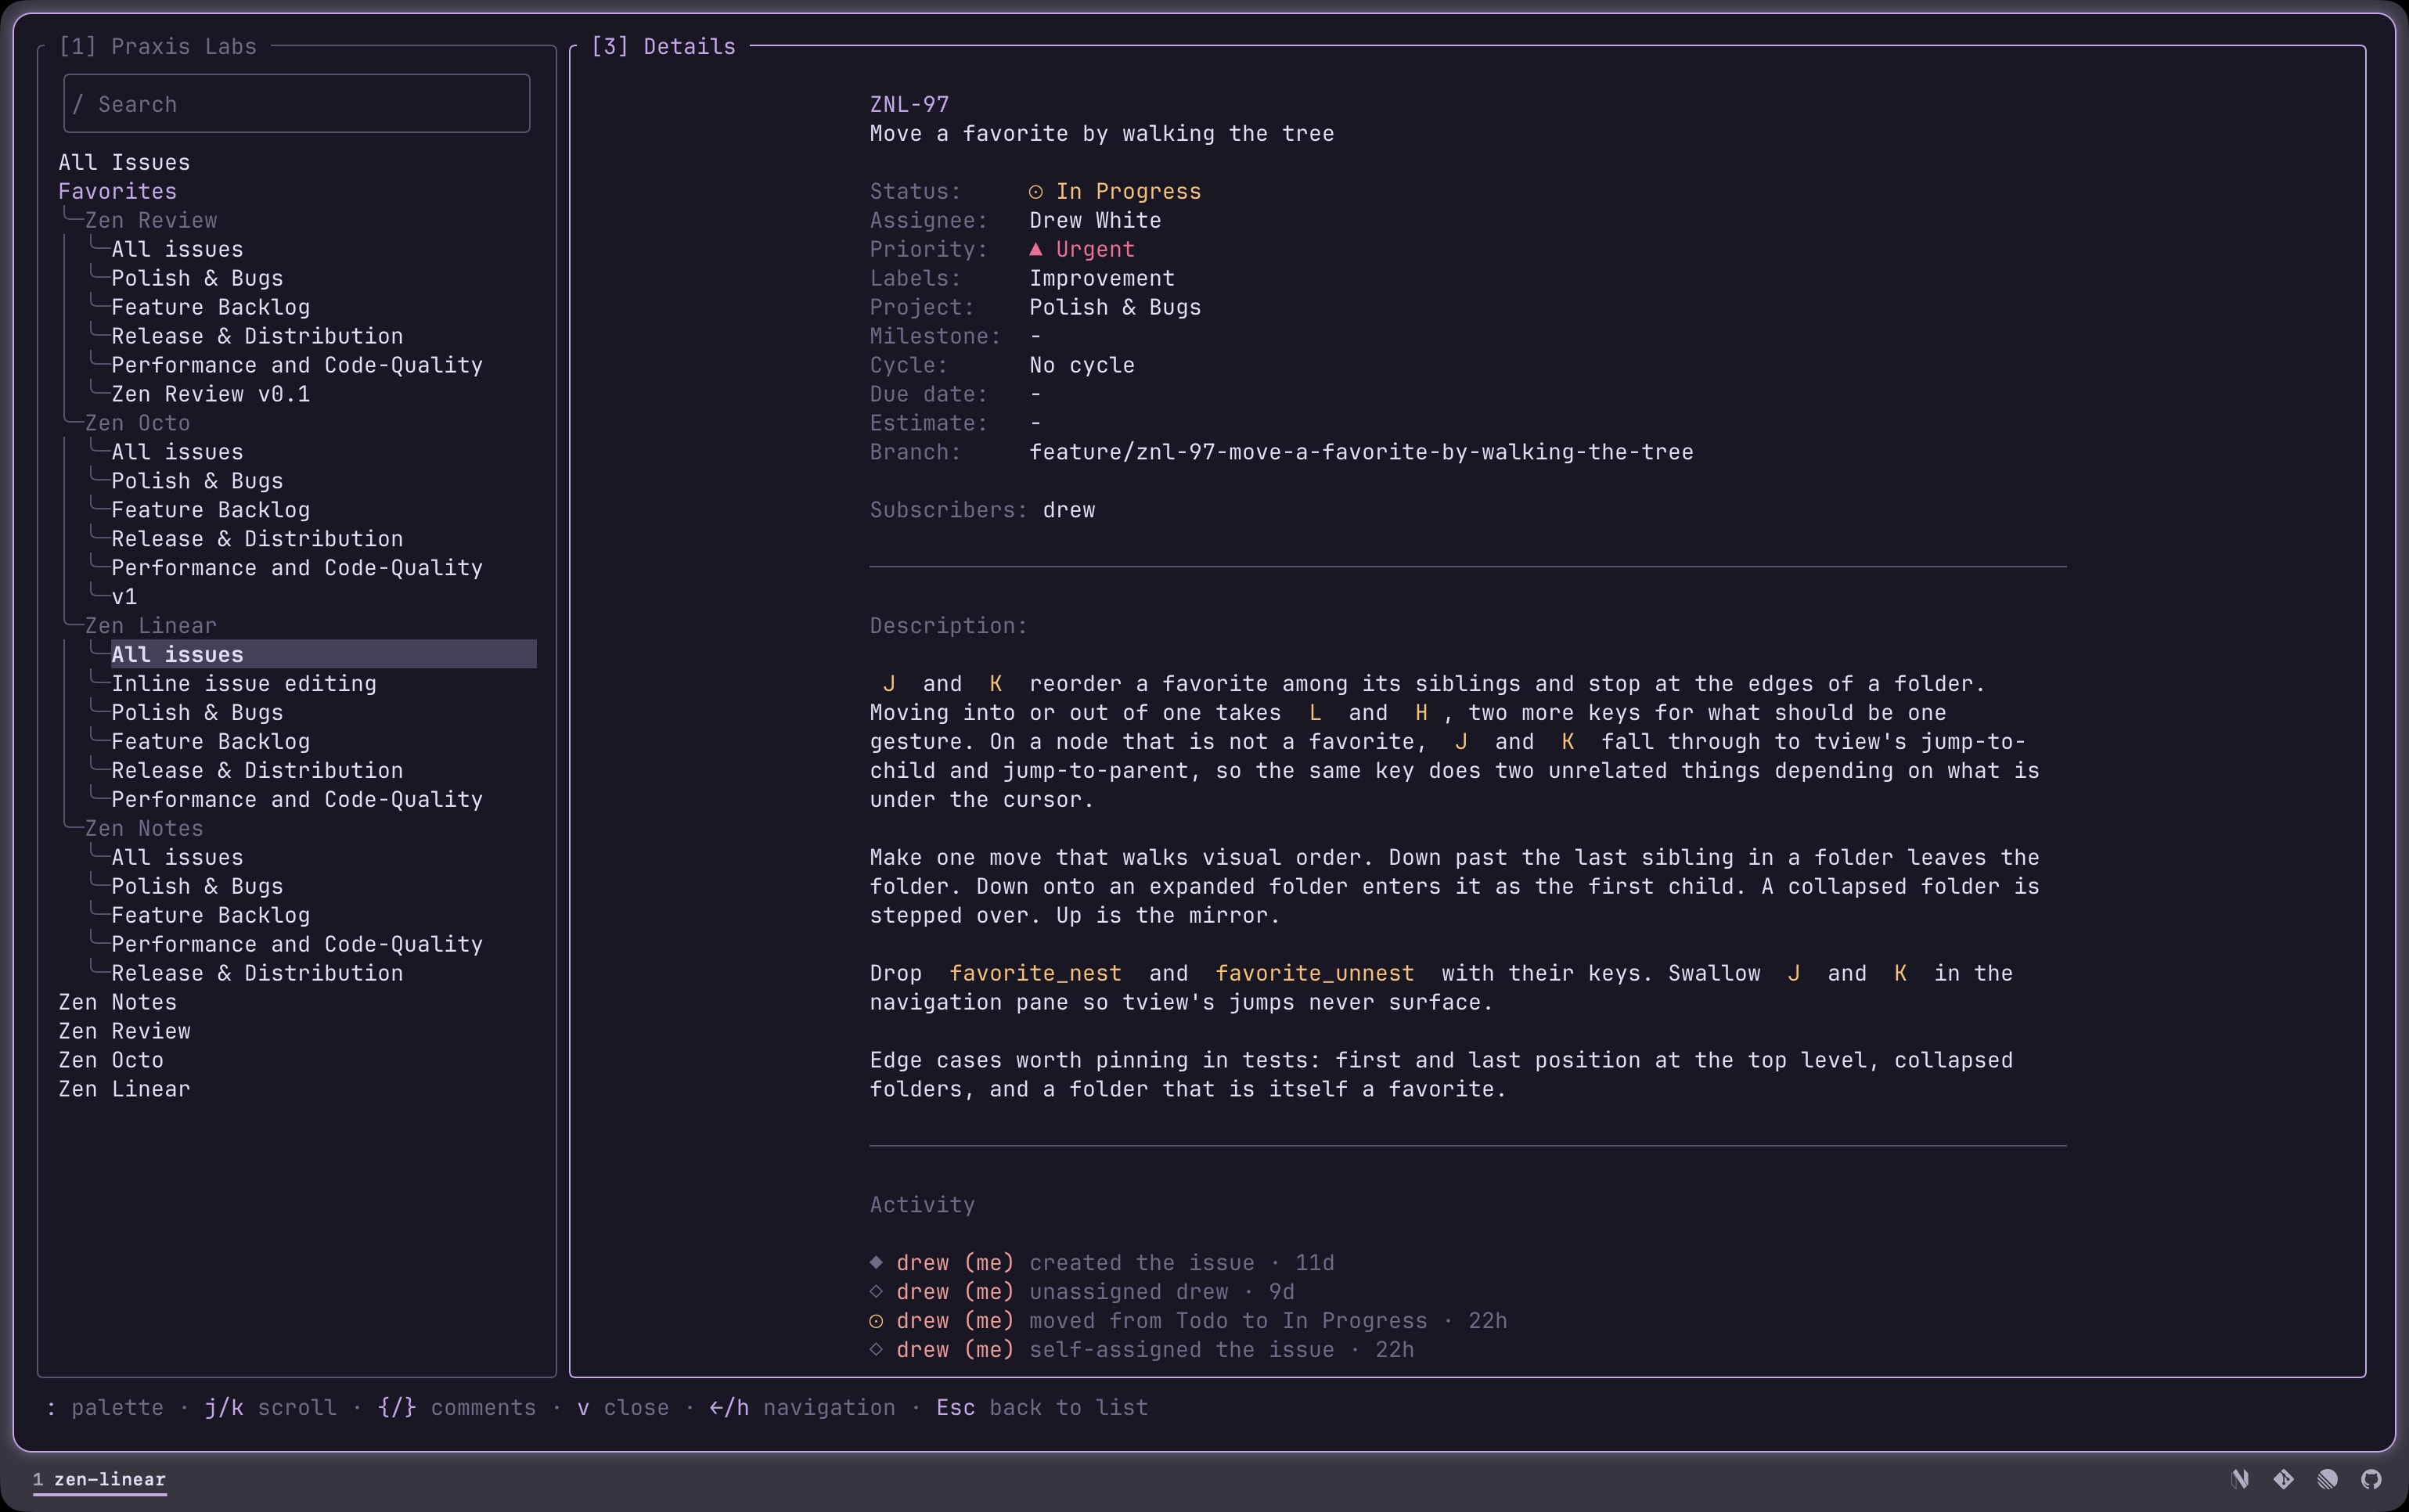The height and width of the screenshot is (1512, 2409).
Task: Select the top-level Zen Octo team row
Action: 111,1060
